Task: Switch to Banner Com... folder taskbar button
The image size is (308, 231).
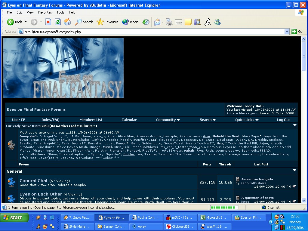Action: [112, 226]
